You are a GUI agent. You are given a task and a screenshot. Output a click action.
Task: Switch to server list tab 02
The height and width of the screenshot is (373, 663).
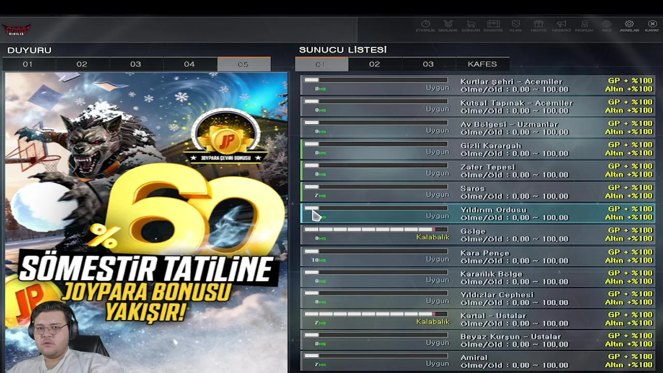[x=374, y=64]
